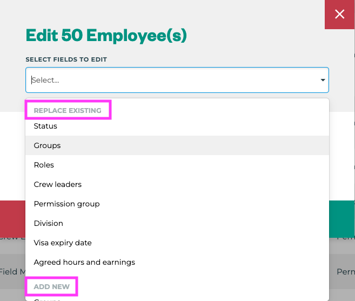Select the Crew leaders option
Screen dimensions: 355x301
tap(57, 184)
